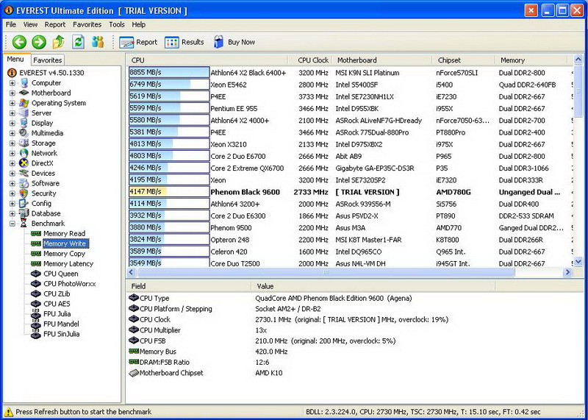Viewport: 588px width, 420px height.
Task: Click the Refresh toolbar icon
Action: (x=78, y=42)
